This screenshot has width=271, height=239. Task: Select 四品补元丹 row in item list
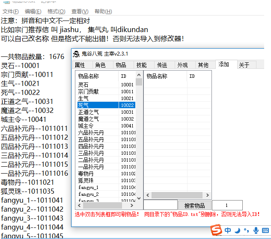coord(106,146)
